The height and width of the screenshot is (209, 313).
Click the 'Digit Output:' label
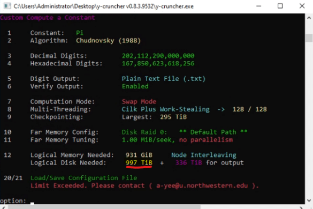[55, 79]
